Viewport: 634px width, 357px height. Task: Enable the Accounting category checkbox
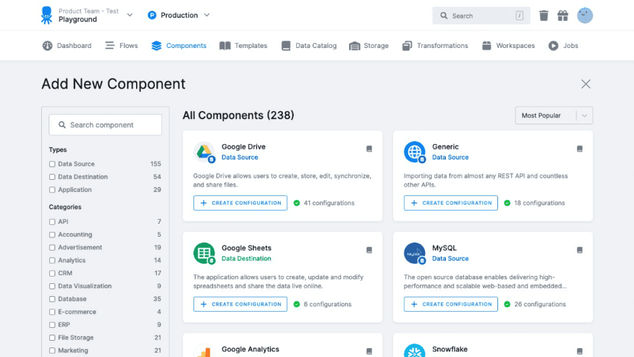pos(52,235)
